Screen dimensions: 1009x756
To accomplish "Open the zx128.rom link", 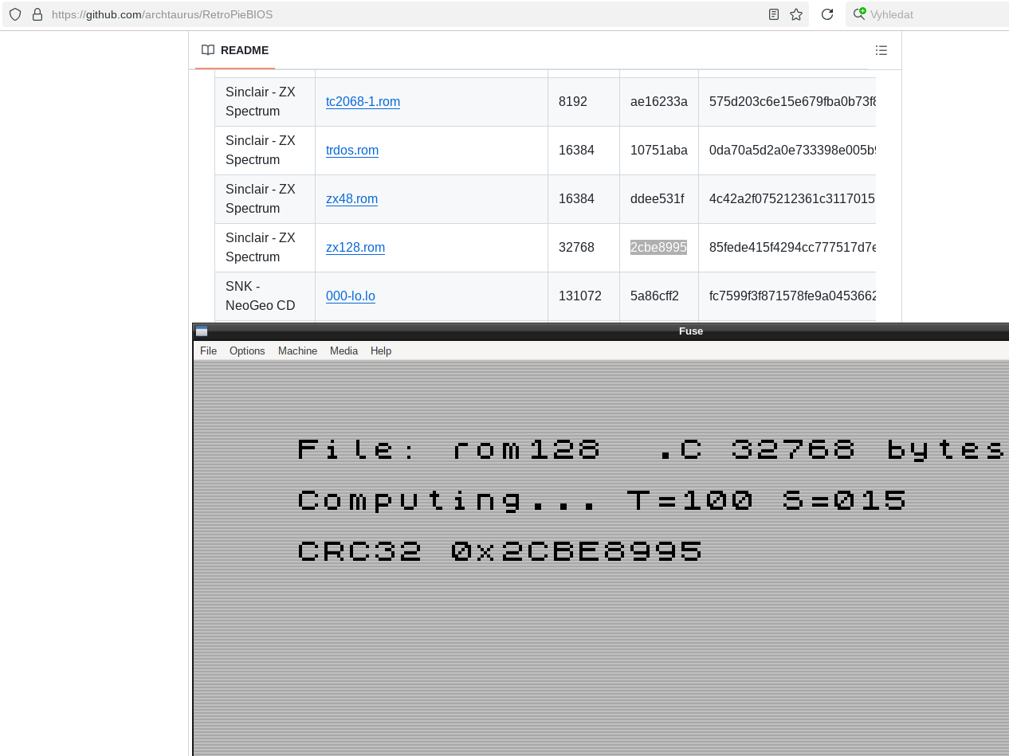I will 355,247.
